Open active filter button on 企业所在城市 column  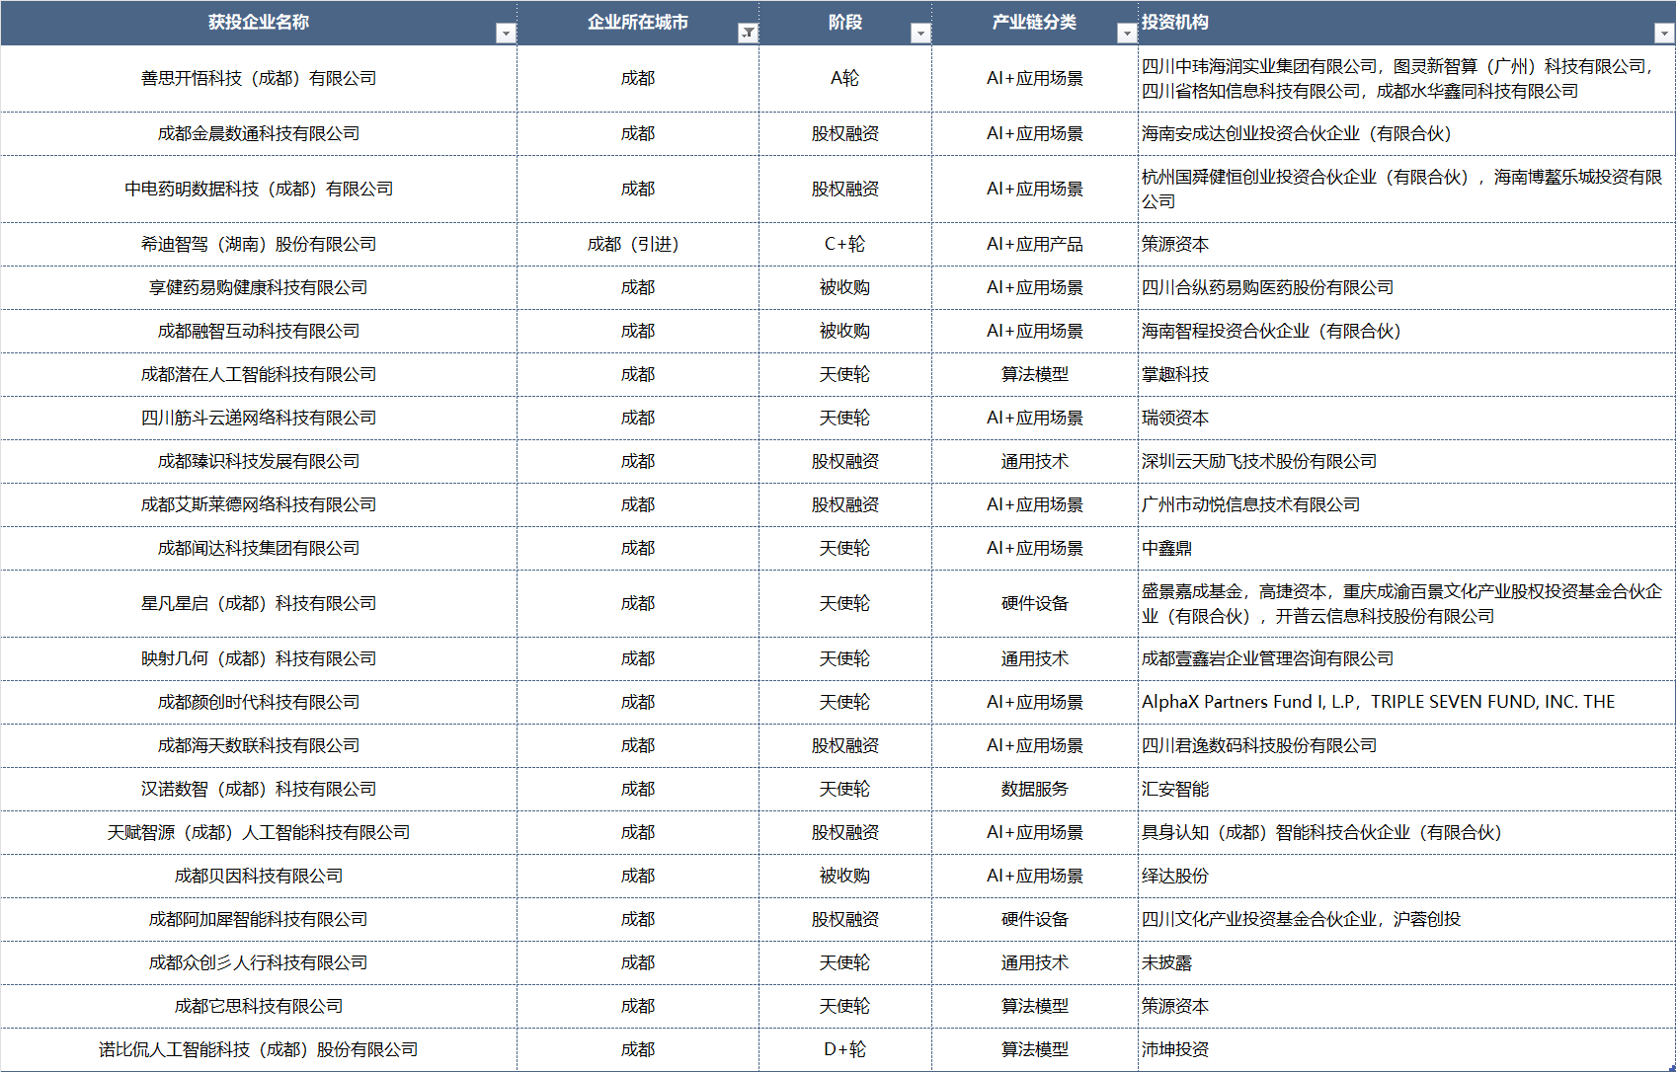tap(748, 34)
